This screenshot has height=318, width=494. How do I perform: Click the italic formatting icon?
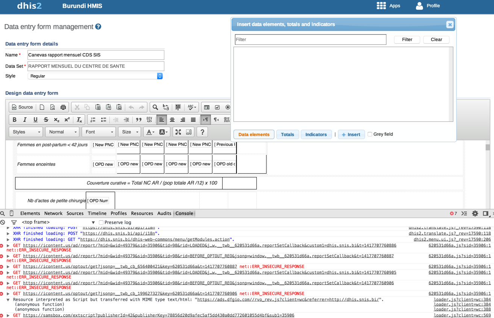25,120
